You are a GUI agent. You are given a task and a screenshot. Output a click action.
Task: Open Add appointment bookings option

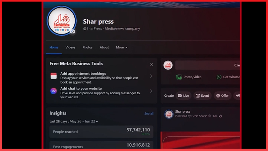(x=102, y=78)
